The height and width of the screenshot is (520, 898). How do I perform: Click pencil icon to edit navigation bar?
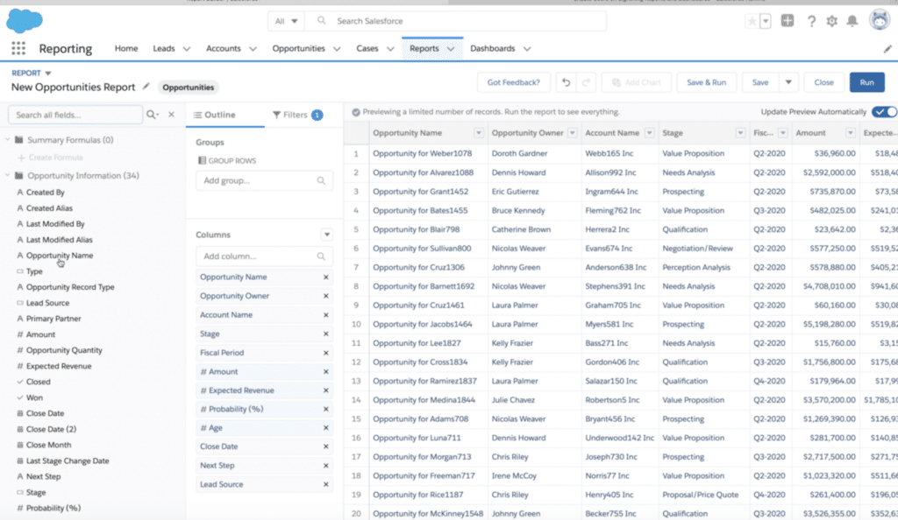coord(887,49)
